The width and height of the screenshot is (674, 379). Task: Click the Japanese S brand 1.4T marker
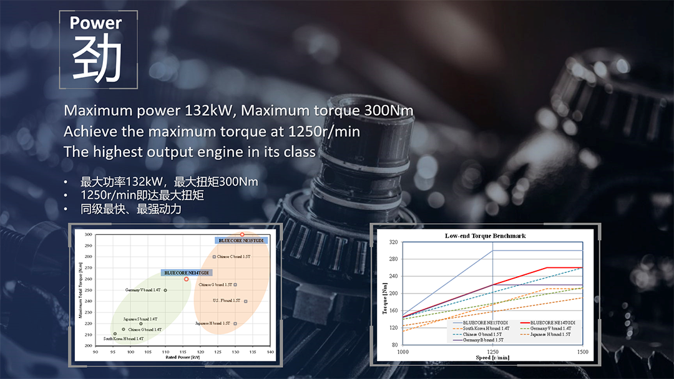[141, 324]
